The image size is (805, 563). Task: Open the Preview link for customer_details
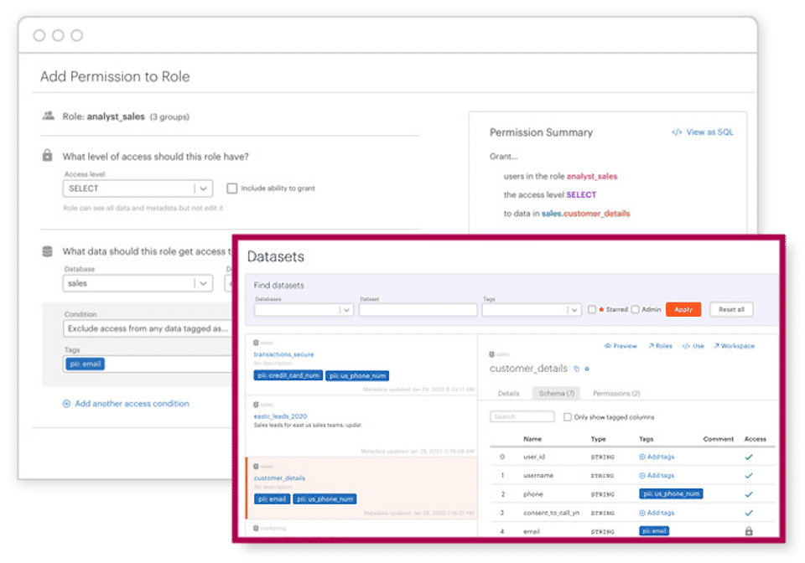point(621,346)
